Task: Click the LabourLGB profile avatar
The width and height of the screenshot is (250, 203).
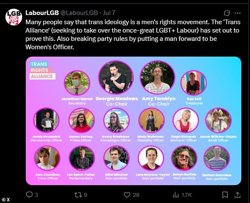Action: [13, 17]
